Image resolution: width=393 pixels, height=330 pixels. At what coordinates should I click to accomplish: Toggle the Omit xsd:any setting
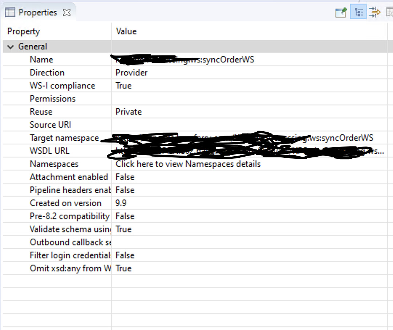coord(123,268)
